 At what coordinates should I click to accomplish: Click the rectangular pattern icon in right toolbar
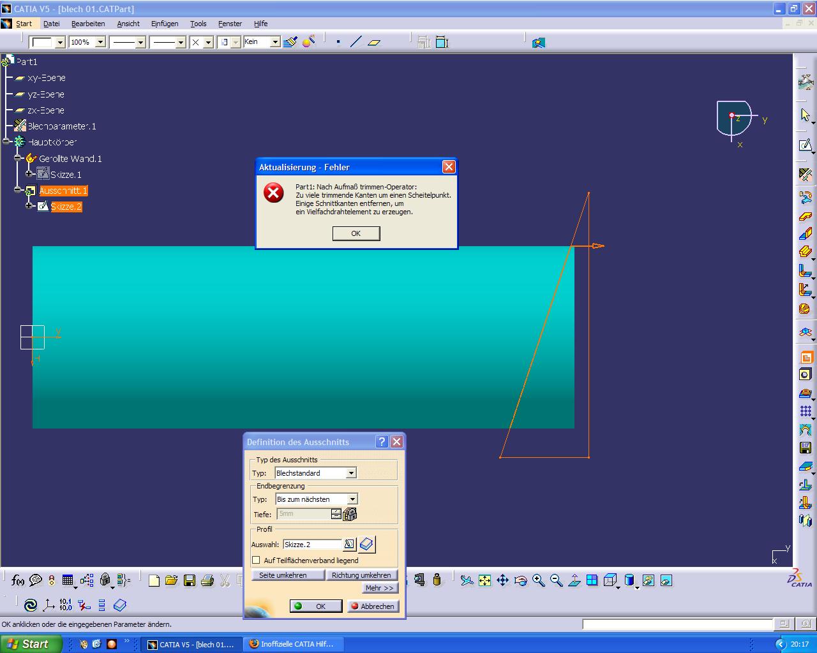(x=806, y=411)
